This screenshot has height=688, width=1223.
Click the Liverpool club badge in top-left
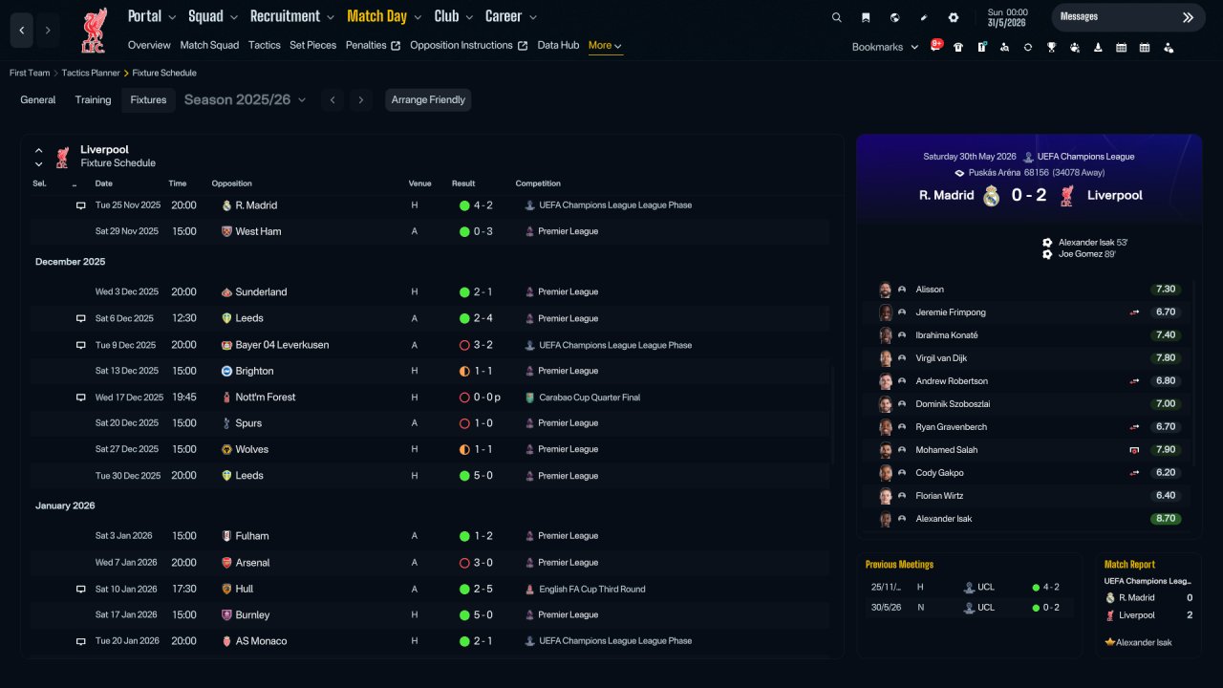tap(93, 31)
